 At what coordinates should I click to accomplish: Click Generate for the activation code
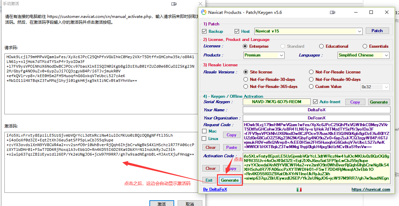click(x=230, y=180)
